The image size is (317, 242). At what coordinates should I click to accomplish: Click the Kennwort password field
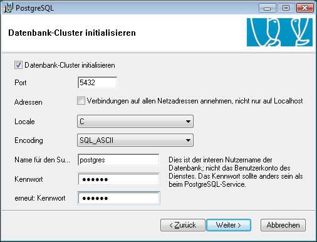pos(118,179)
